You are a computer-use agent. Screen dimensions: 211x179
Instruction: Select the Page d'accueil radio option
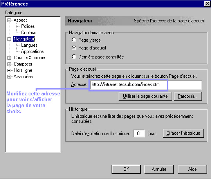click(x=74, y=48)
